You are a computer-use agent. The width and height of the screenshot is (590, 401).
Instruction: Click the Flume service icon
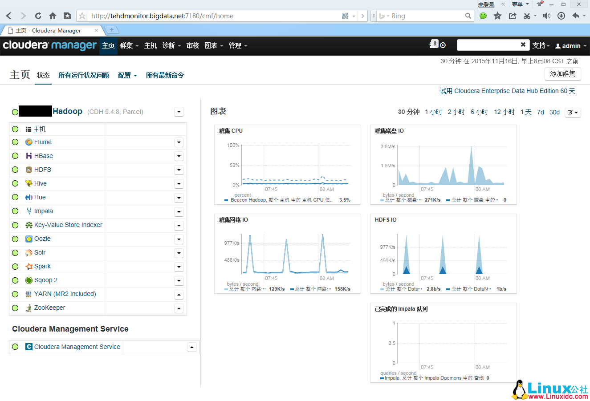[28, 142]
